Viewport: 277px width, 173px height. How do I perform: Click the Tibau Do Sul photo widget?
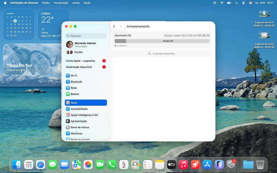pyautogui.click(x=32, y=59)
